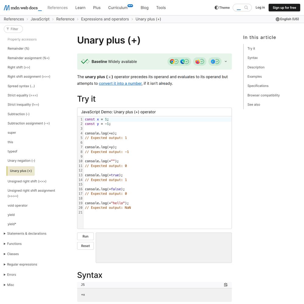Click JavaScript breadcrumb link

(40, 19)
